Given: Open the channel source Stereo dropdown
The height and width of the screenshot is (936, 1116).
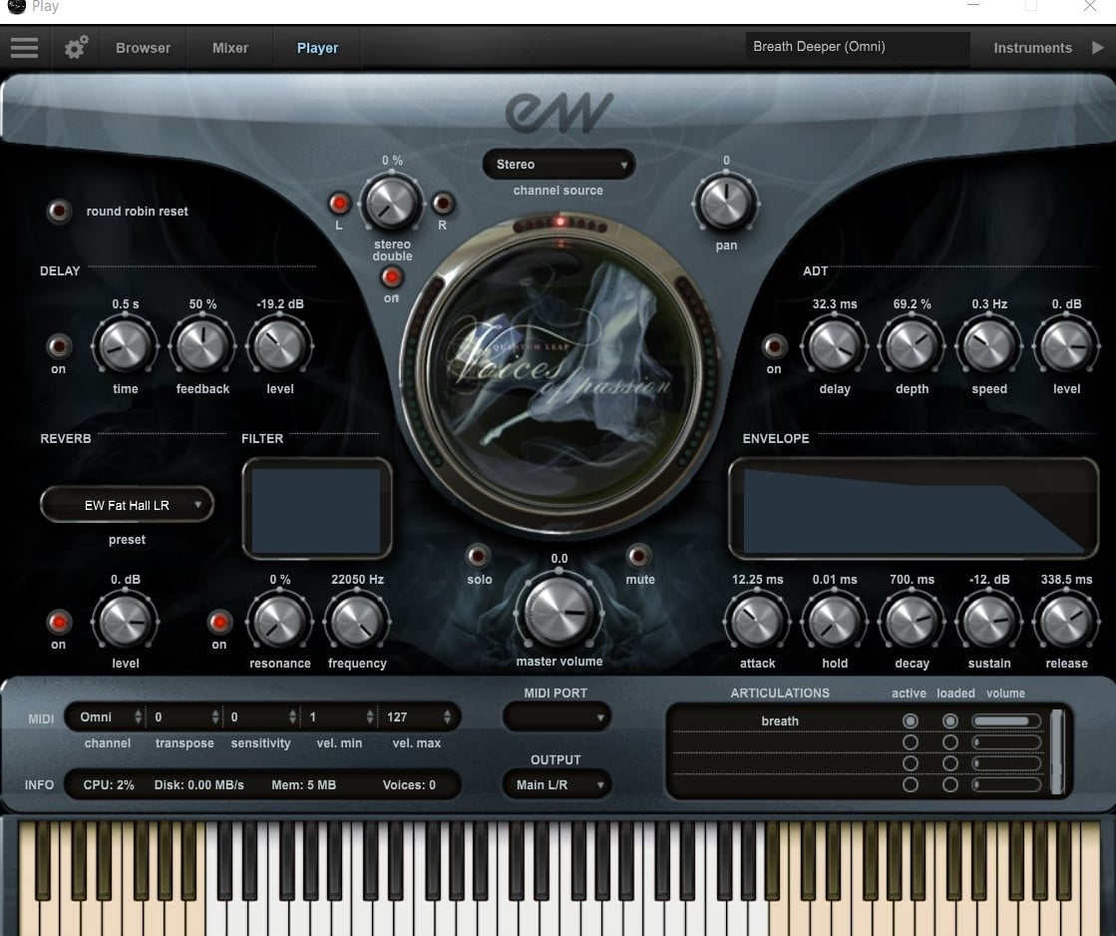Looking at the screenshot, I should pyautogui.click(x=558, y=165).
